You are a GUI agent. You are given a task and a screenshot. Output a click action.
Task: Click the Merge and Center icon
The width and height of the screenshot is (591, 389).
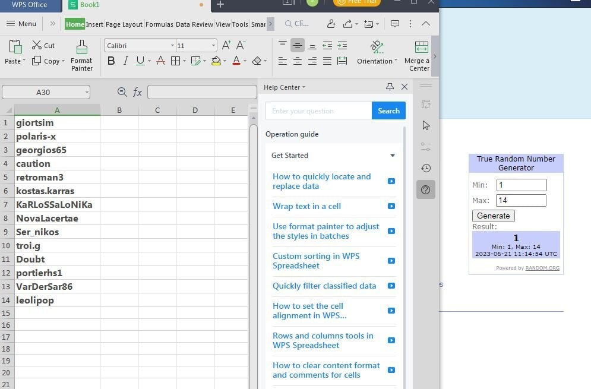click(421, 48)
